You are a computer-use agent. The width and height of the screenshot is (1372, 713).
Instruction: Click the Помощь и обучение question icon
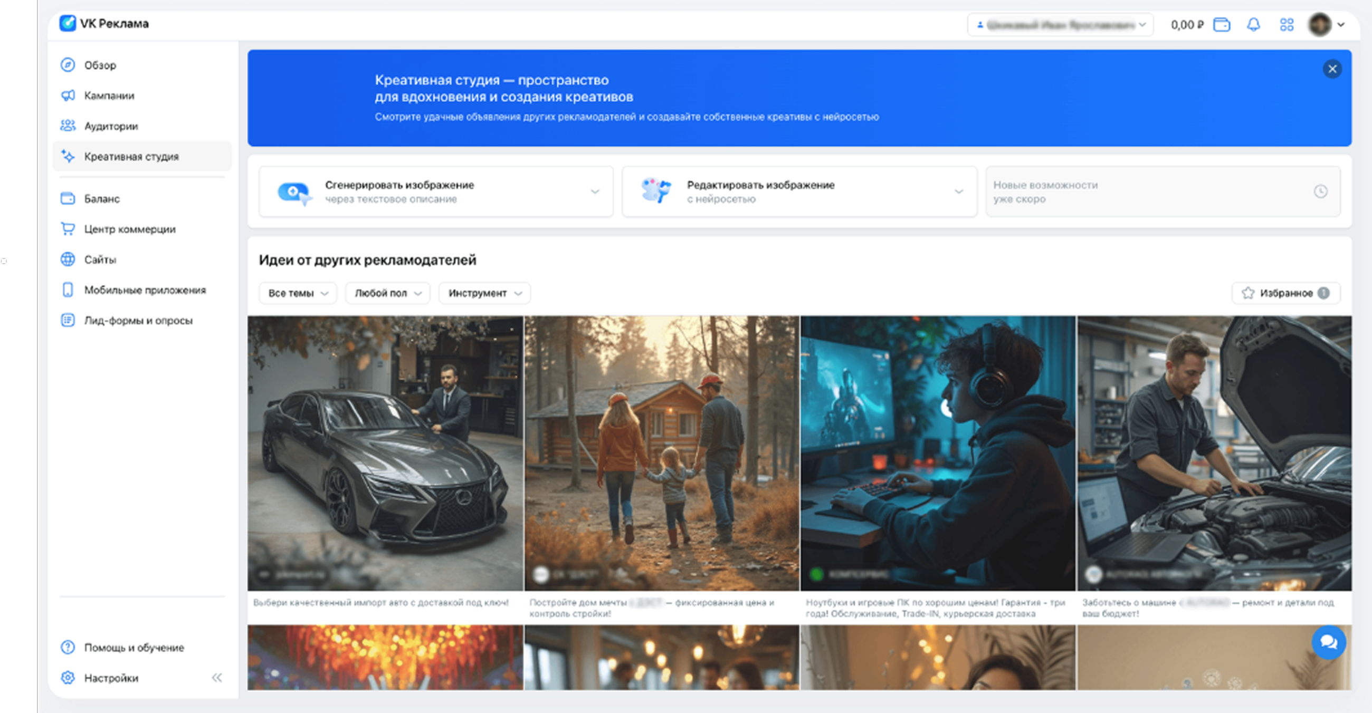coord(68,647)
